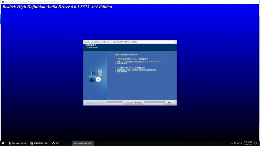The height and width of the screenshot is (146, 260).
Task: Close the Realtek setup dialog with X
Action: (175, 42)
